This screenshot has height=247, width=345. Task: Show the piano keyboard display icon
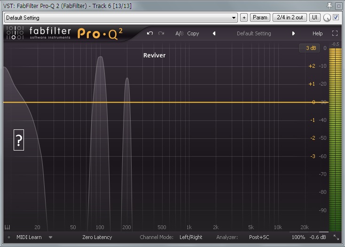(7, 227)
